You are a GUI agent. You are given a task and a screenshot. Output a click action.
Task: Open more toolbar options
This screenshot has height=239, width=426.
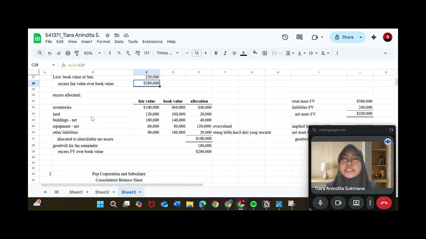pyautogui.click(x=337, y=53)
